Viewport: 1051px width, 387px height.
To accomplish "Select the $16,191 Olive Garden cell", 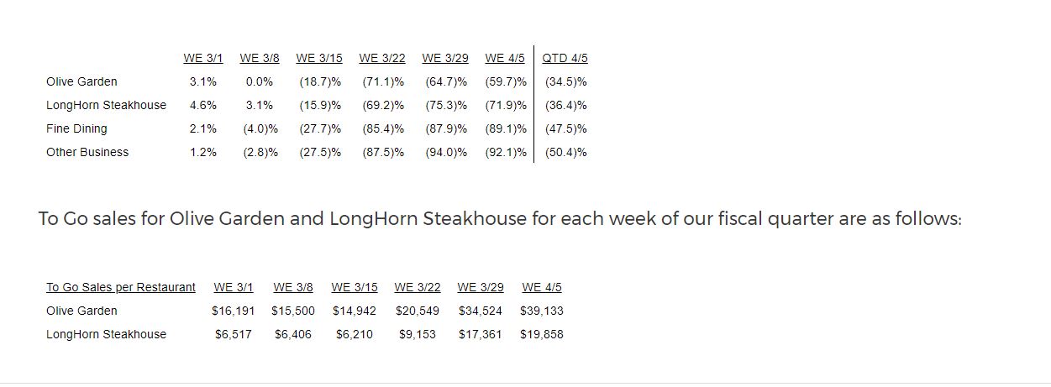I will 234,311.
